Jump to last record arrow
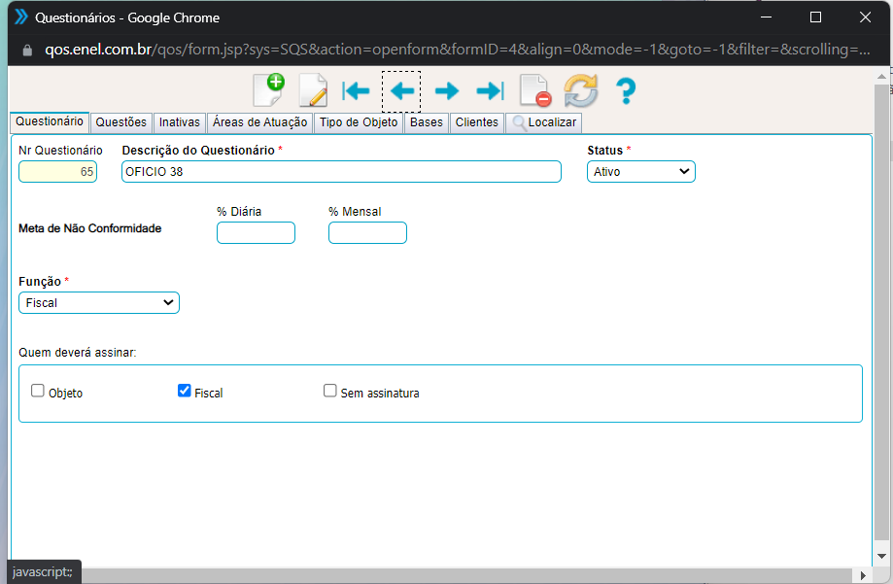Viewport: 893px width, 584px height. click(490, 91)
